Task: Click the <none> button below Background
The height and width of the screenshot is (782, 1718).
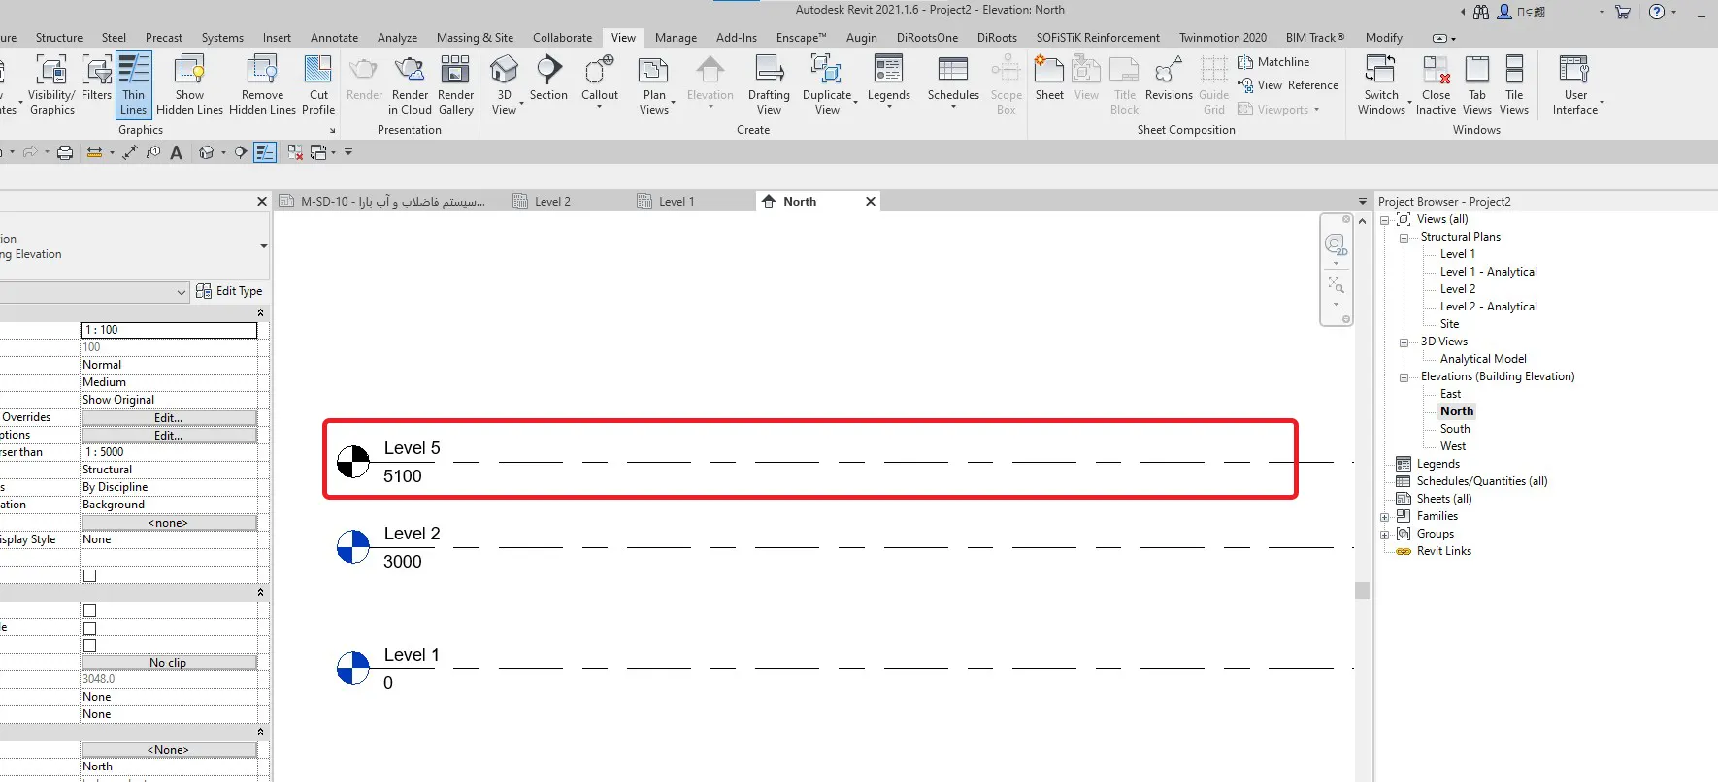Action: [x=168, y=522]
